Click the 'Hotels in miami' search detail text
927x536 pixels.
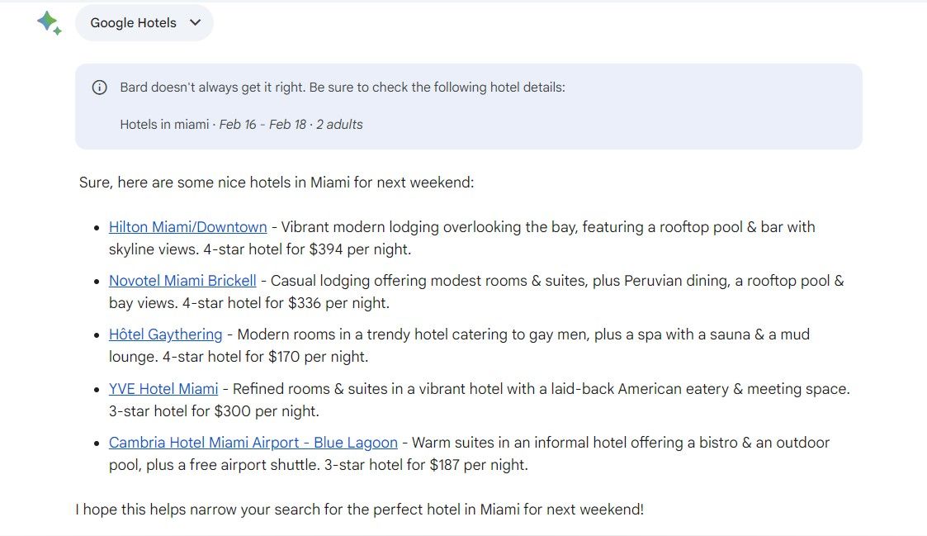(164, 125)
